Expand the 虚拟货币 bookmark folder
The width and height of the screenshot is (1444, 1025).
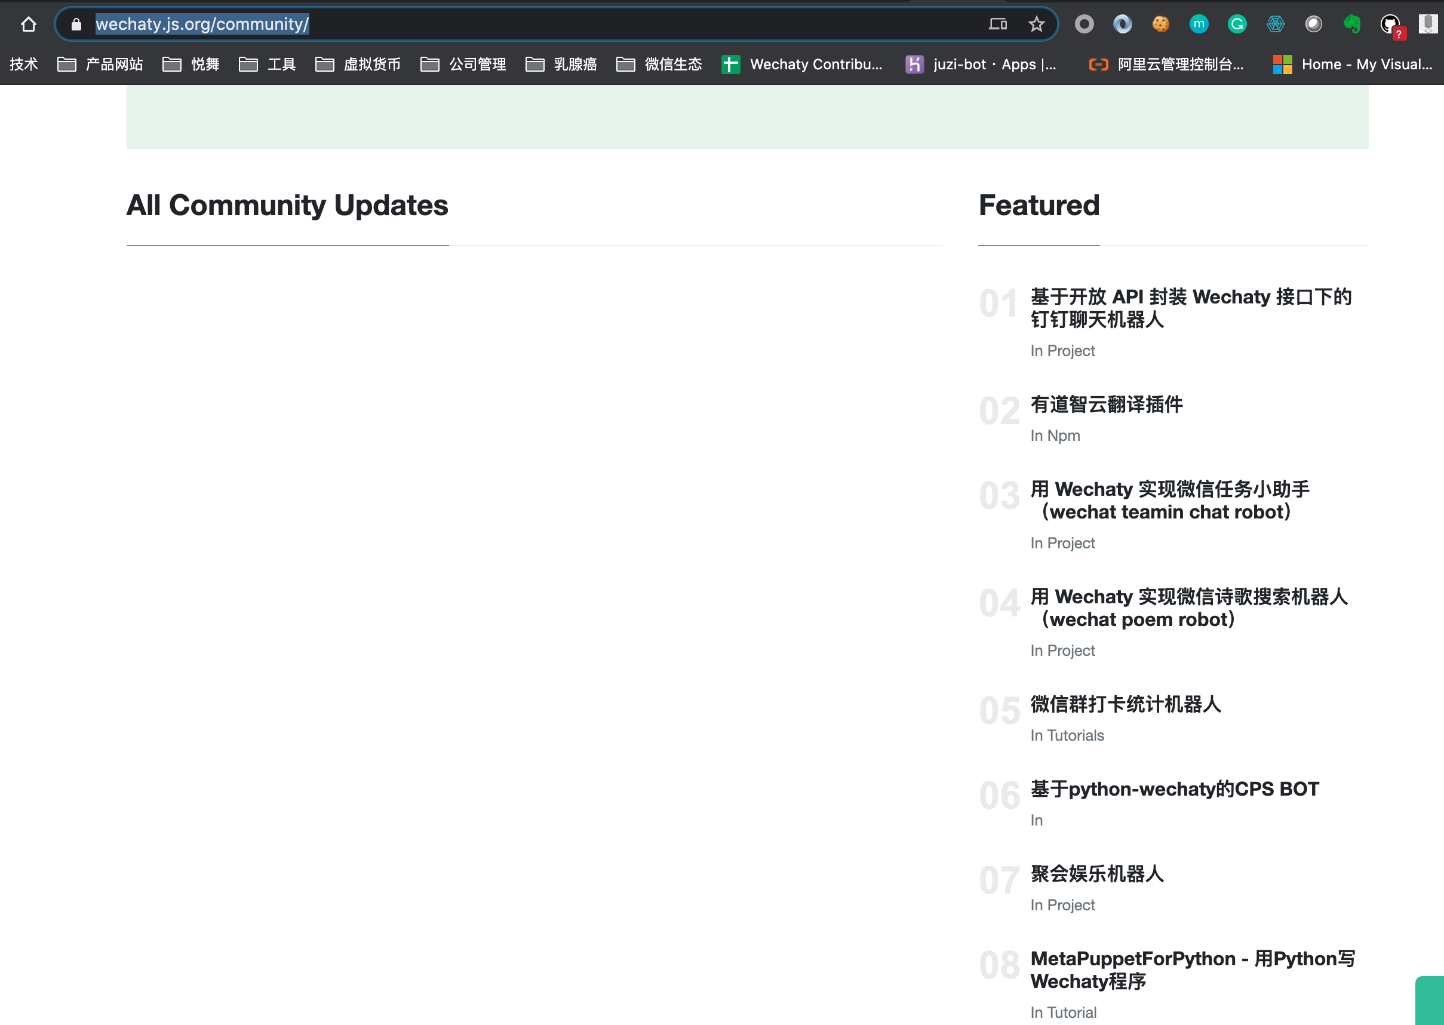358,64
